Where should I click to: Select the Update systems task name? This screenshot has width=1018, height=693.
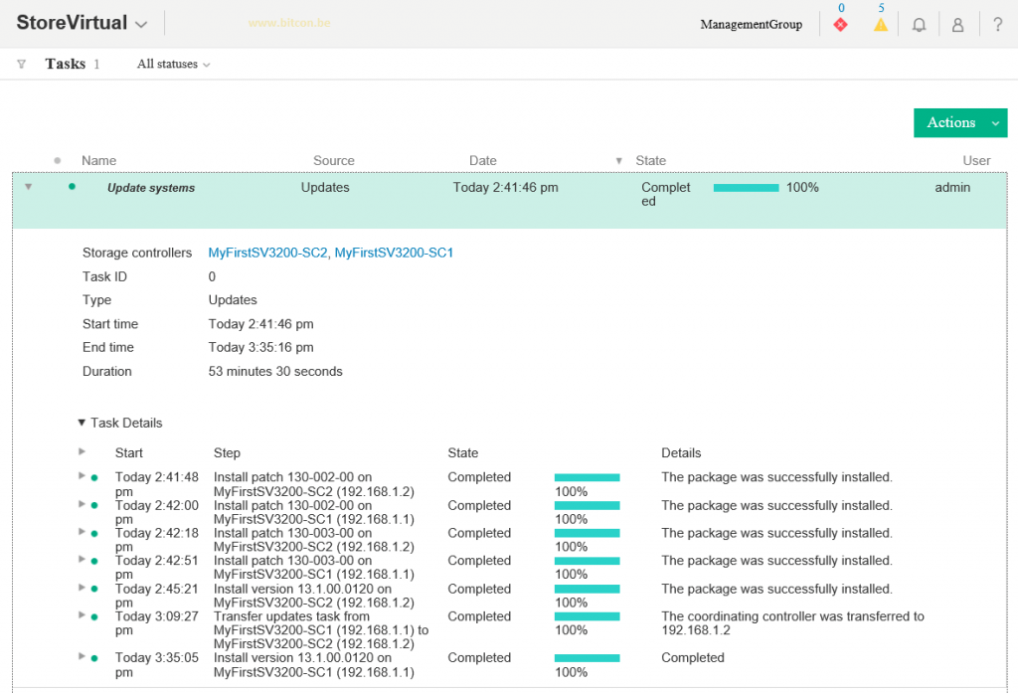coord(151,188)
